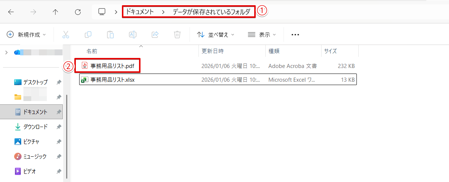Click ドキュメント in the address path
Viewport: 449px width, 182px height.
(140, 12)
